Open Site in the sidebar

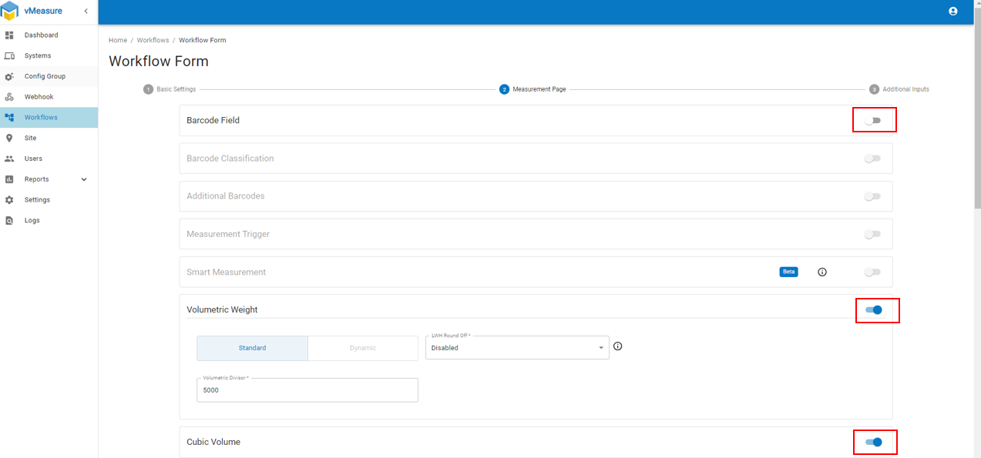(49, 138)
